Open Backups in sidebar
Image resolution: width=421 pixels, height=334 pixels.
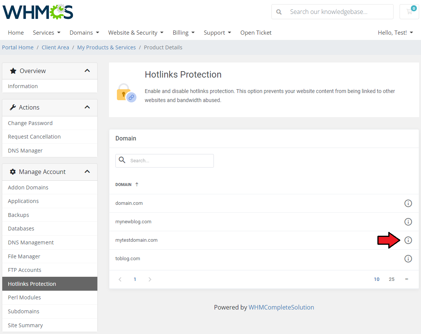coord(50,215)
